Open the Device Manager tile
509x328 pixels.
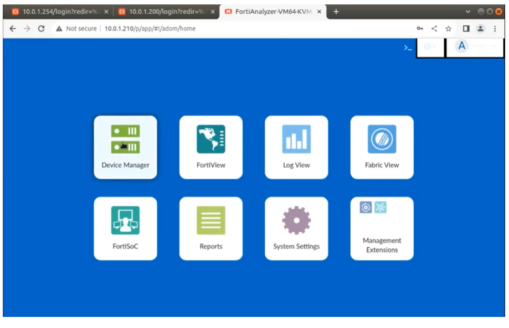pyautogui.click(x=125, y=147)
